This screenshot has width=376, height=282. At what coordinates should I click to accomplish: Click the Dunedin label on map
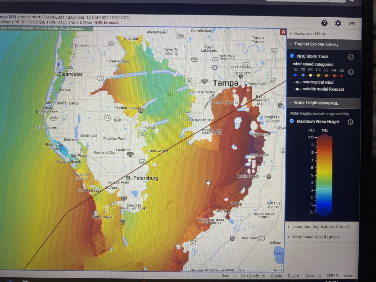tap(82, 46)
